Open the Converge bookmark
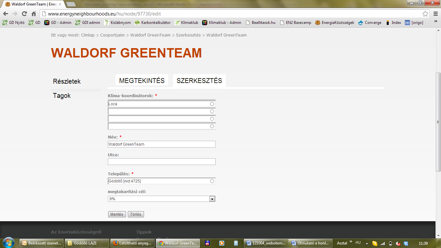The width and height of the screenshot is (441, 248). coord(370,23)
